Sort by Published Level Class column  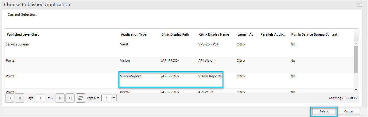[x=23, y=34]
